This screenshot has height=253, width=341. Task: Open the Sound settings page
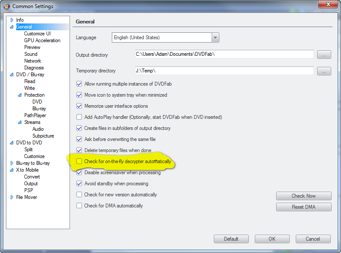coord(31,54)
